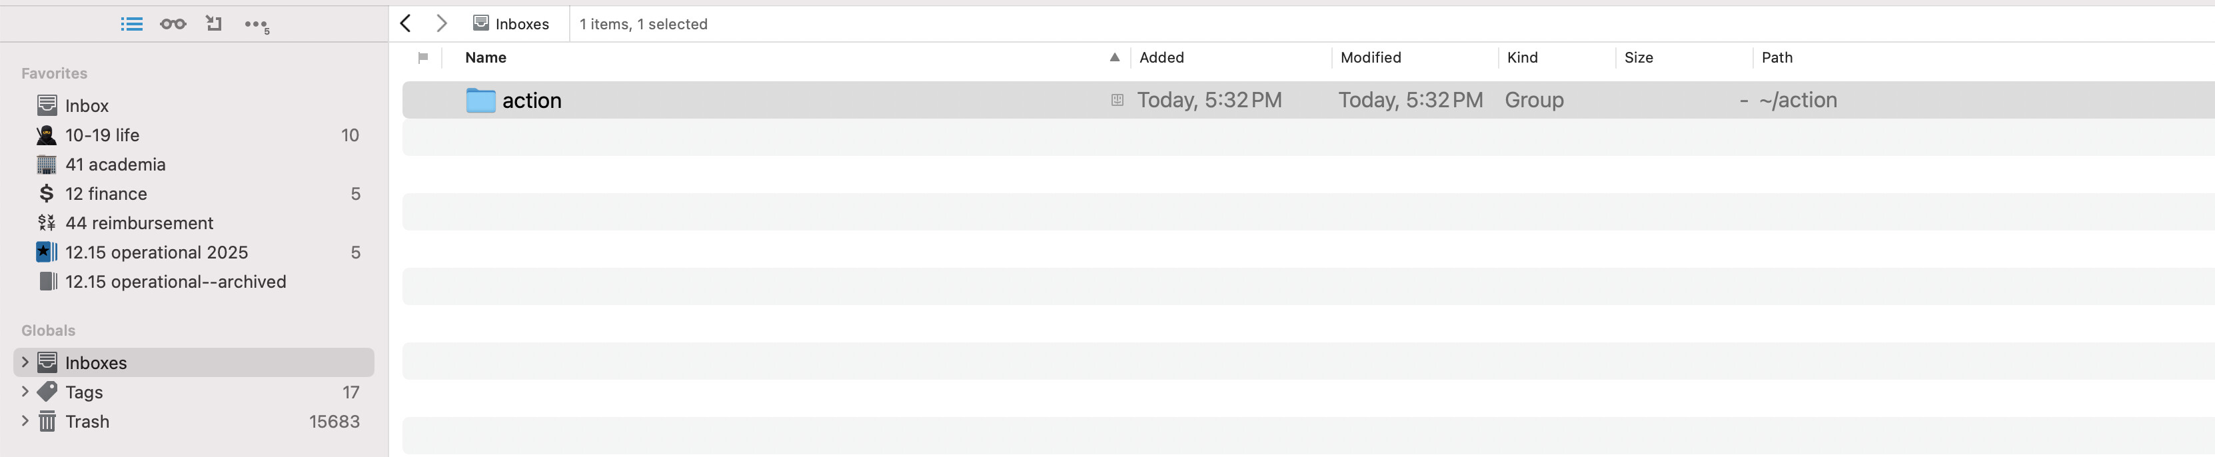Sort by the Modified column header
2215x457 pixels.
point(1371,57)
